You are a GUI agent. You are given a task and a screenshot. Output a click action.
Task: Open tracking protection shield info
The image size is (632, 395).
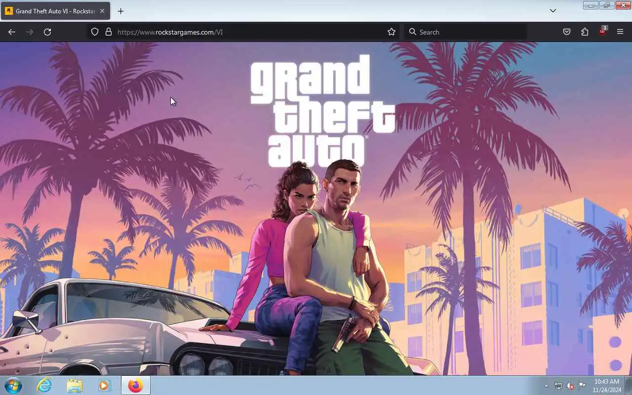[x=95, y=32]
